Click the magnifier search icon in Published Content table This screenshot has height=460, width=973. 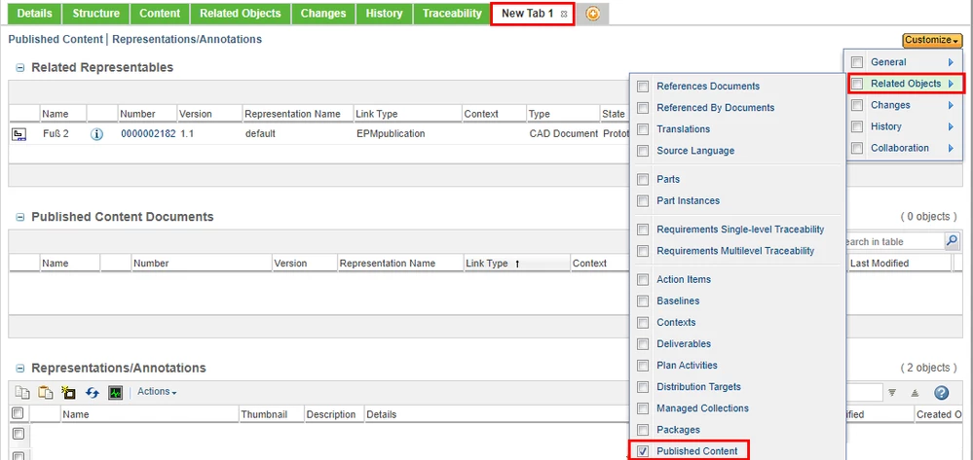[952, 241]
